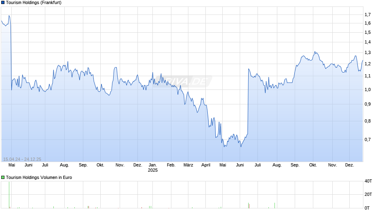This screenshot has height=212, width=380.
Task: Click the 'April' month label
Action: pos(206,165)
